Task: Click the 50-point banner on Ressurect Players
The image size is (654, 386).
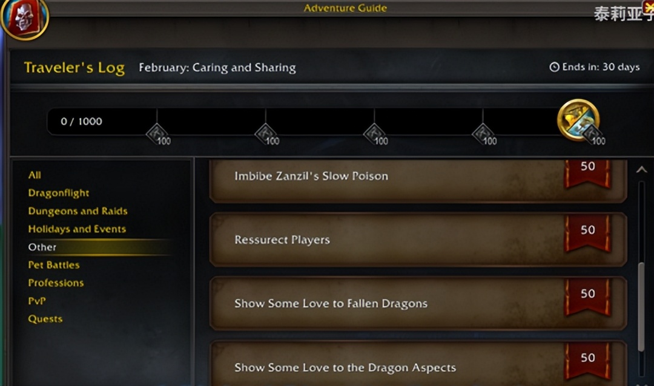Action: [587, 234]
